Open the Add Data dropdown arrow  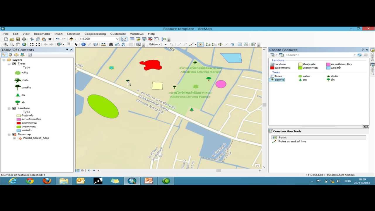pyautogui.click(x=76, y=39)
